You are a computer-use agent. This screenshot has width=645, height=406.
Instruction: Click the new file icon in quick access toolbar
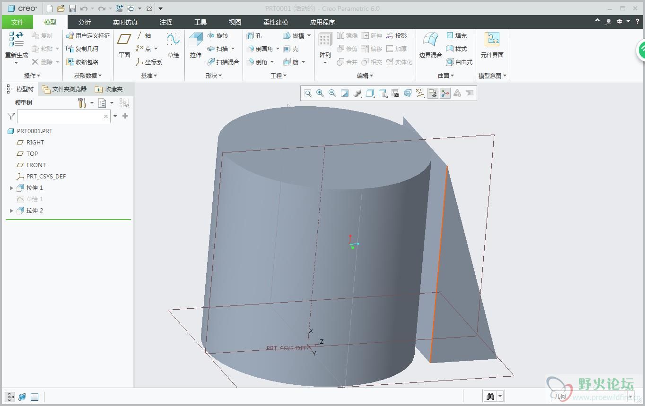click(50, 8)
